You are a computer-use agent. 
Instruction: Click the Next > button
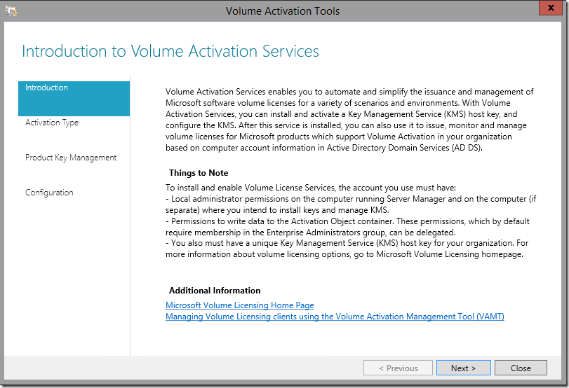[463, 368]
